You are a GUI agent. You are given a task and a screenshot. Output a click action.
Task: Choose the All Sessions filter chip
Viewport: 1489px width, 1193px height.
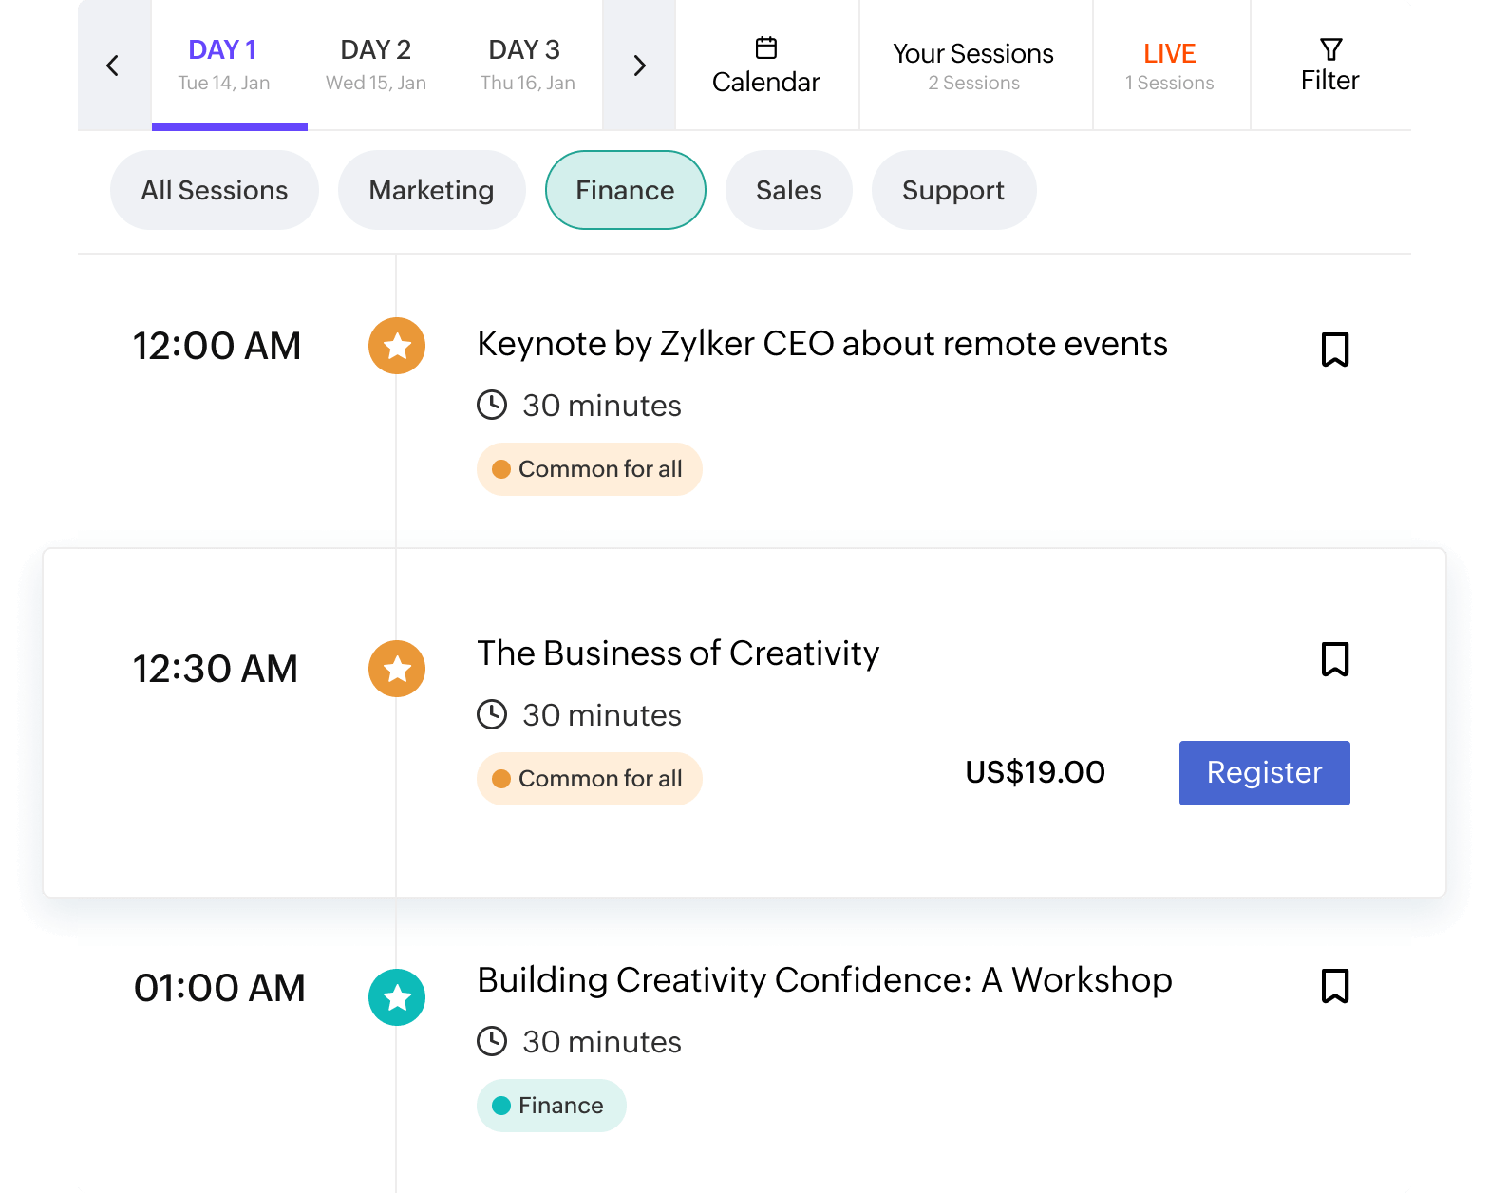214,190
